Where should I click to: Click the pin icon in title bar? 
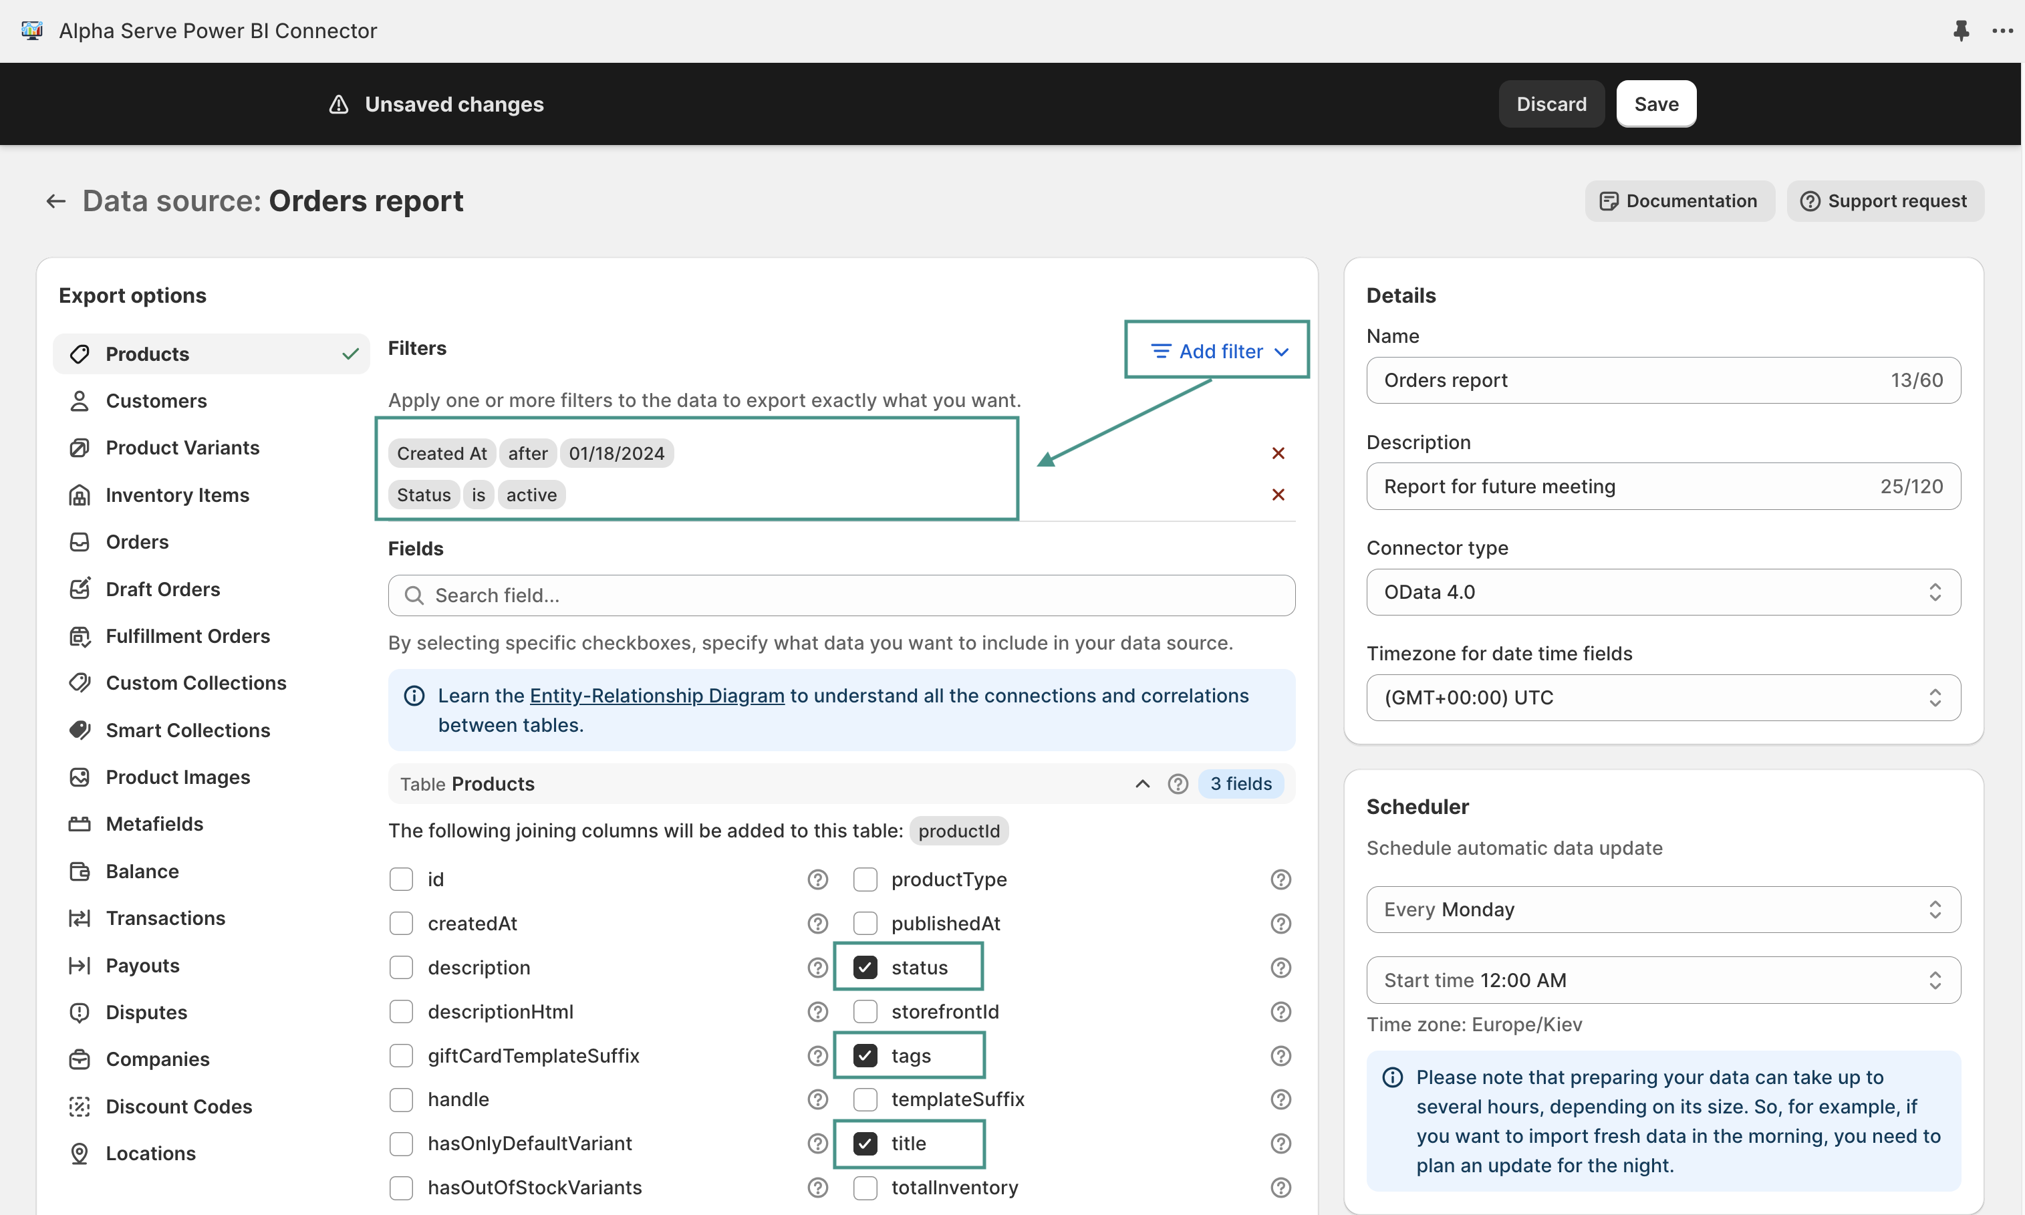1960,31
